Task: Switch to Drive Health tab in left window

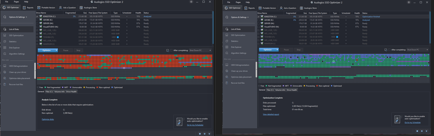Action: tap(71, 92)
